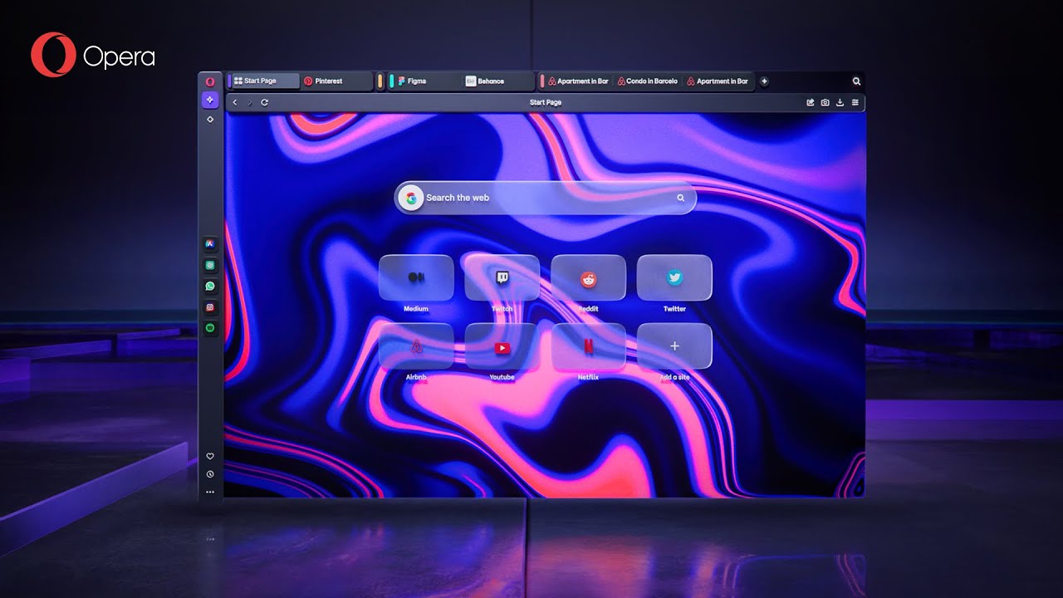Screen dimensions: 1063x598
Task: Open WhatsApp from the sidebar
Action: (210, 286)
